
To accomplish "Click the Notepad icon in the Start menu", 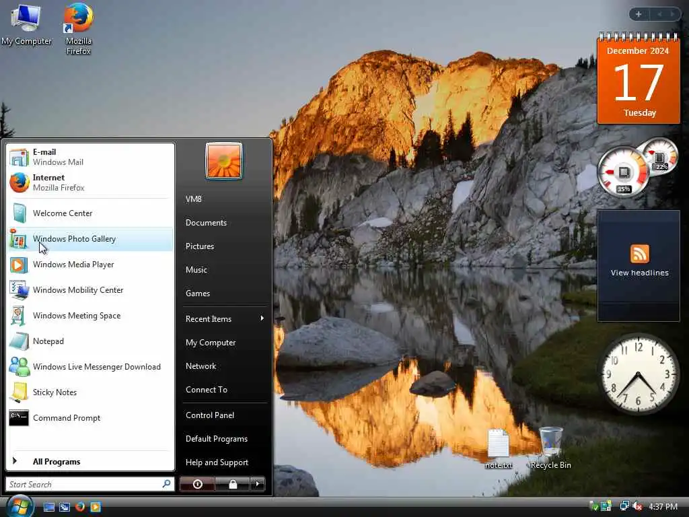I will (19, 341).
